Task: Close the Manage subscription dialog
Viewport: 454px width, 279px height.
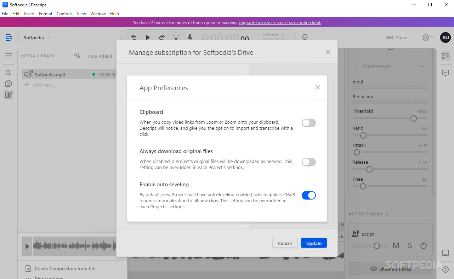Action: [328, 52]
